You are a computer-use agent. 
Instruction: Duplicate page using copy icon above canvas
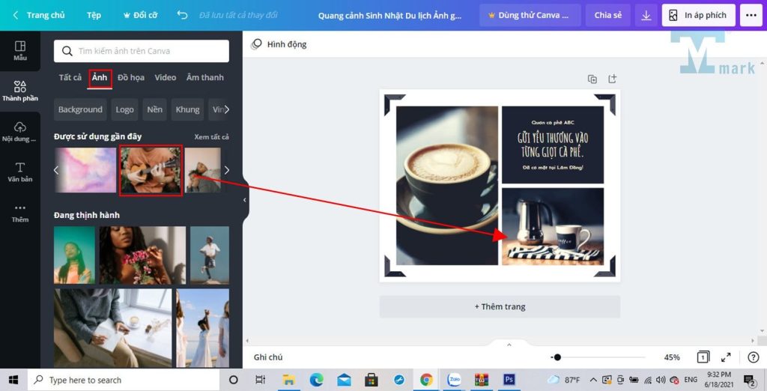tap(592, 79)
